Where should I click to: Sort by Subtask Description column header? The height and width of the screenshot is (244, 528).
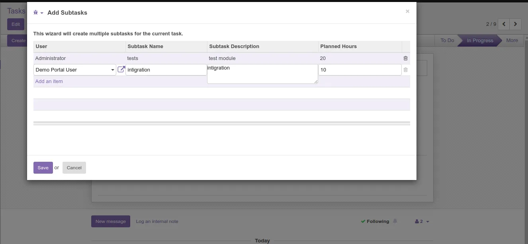click(x=262, y=46)
